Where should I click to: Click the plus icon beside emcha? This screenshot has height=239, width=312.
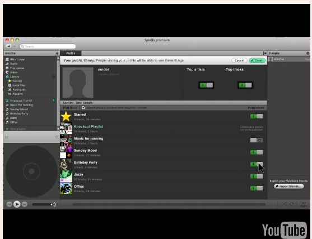(x=57, y=53)
